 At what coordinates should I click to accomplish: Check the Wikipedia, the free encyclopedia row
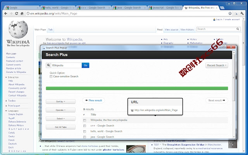[x=84, y=121]
